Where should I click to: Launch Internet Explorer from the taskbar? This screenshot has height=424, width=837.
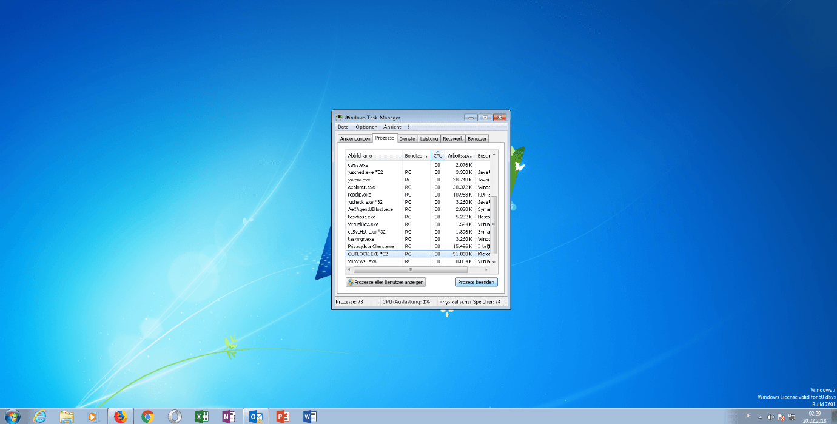(x=40, y=416)
